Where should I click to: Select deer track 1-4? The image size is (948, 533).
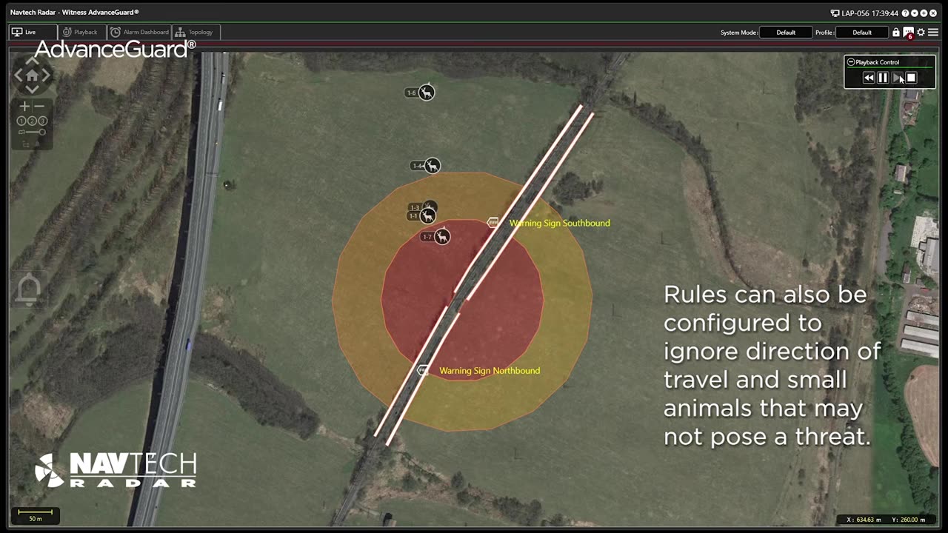(x=432, y=166)
